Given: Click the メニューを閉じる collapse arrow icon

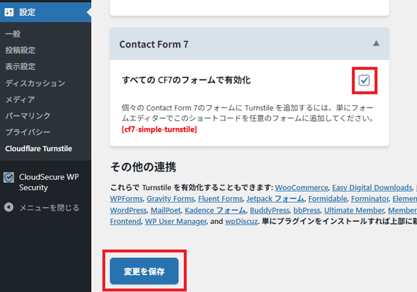Looking at the screenshot, I should pos(9,207).
